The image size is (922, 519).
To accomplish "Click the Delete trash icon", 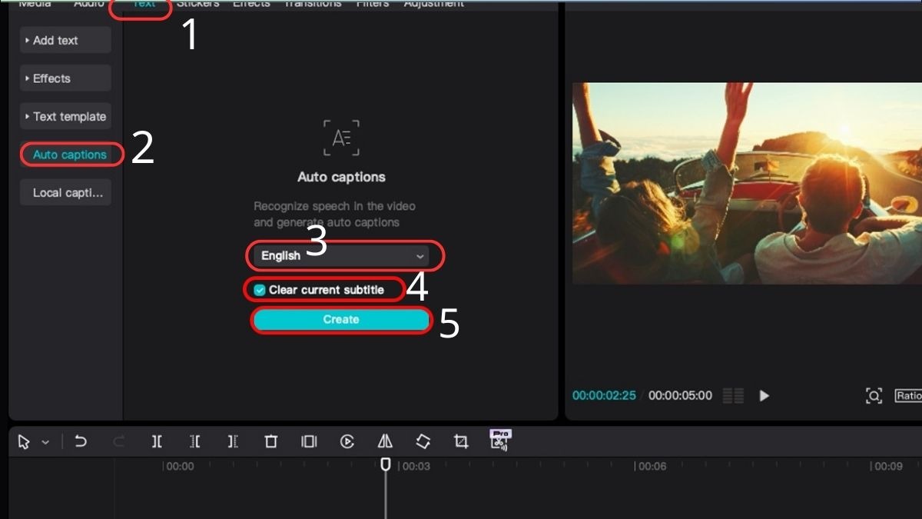I will pyautogui.click(x=270, y=441).
